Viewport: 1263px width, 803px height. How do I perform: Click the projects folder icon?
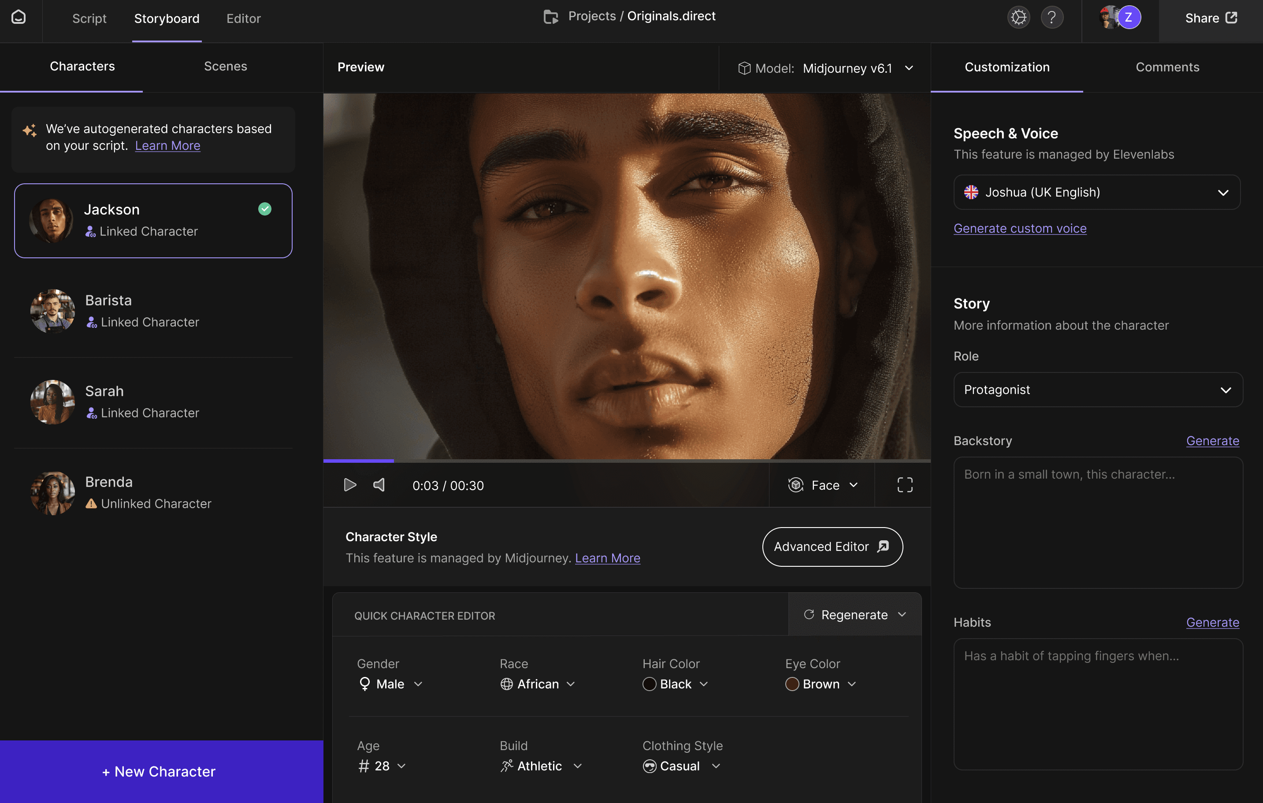pos(550,17)
